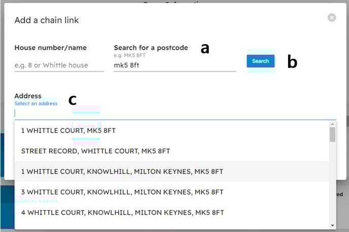349x232 pixels.
Task: Click the Select an address input
Action: (x=175, y=113)
